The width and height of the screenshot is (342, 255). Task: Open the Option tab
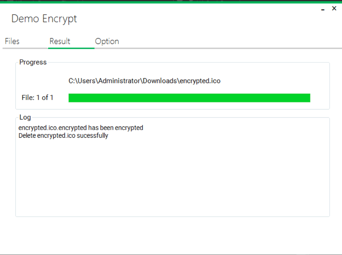pyautogui.click(x=107, y=41)
